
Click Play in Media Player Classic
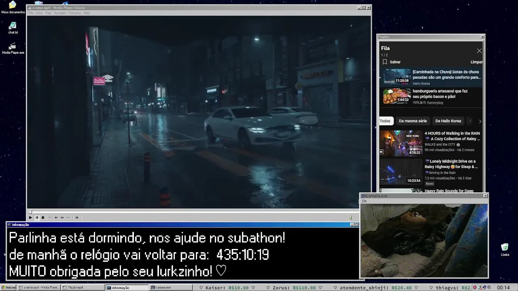[30, 217]
